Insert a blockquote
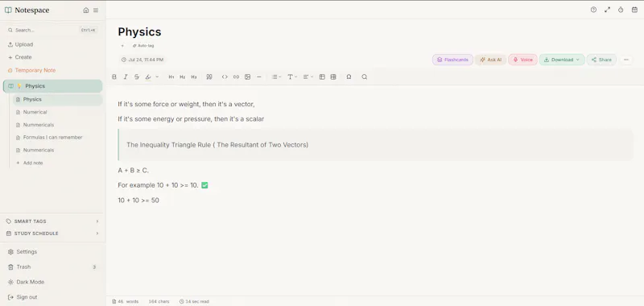 (x=209, y=76)
